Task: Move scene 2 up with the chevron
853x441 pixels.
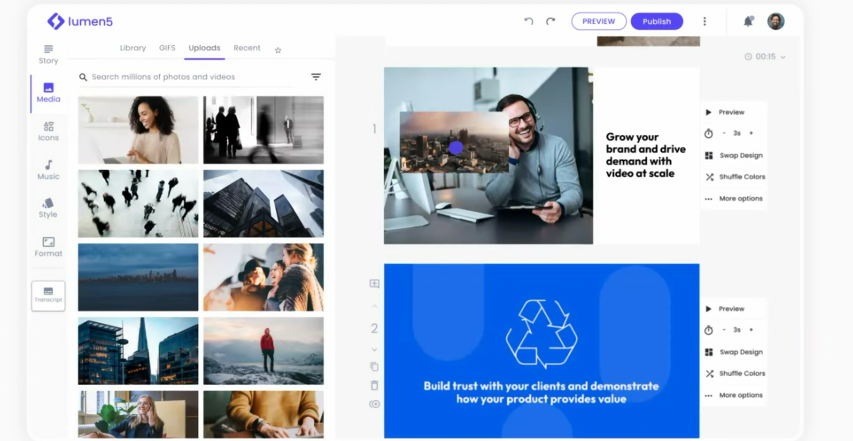Action: (x=375, y=306)
